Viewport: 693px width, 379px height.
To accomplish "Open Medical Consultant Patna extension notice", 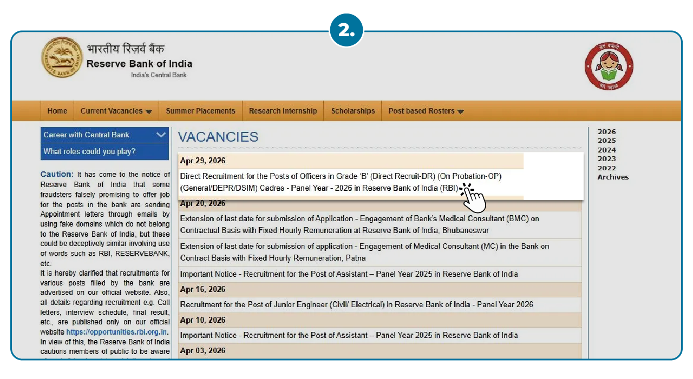I will [x=364, y=252].
